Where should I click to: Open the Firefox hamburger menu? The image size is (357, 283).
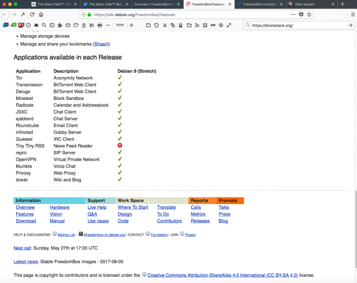pyautogui.click(x=353, y=15)
